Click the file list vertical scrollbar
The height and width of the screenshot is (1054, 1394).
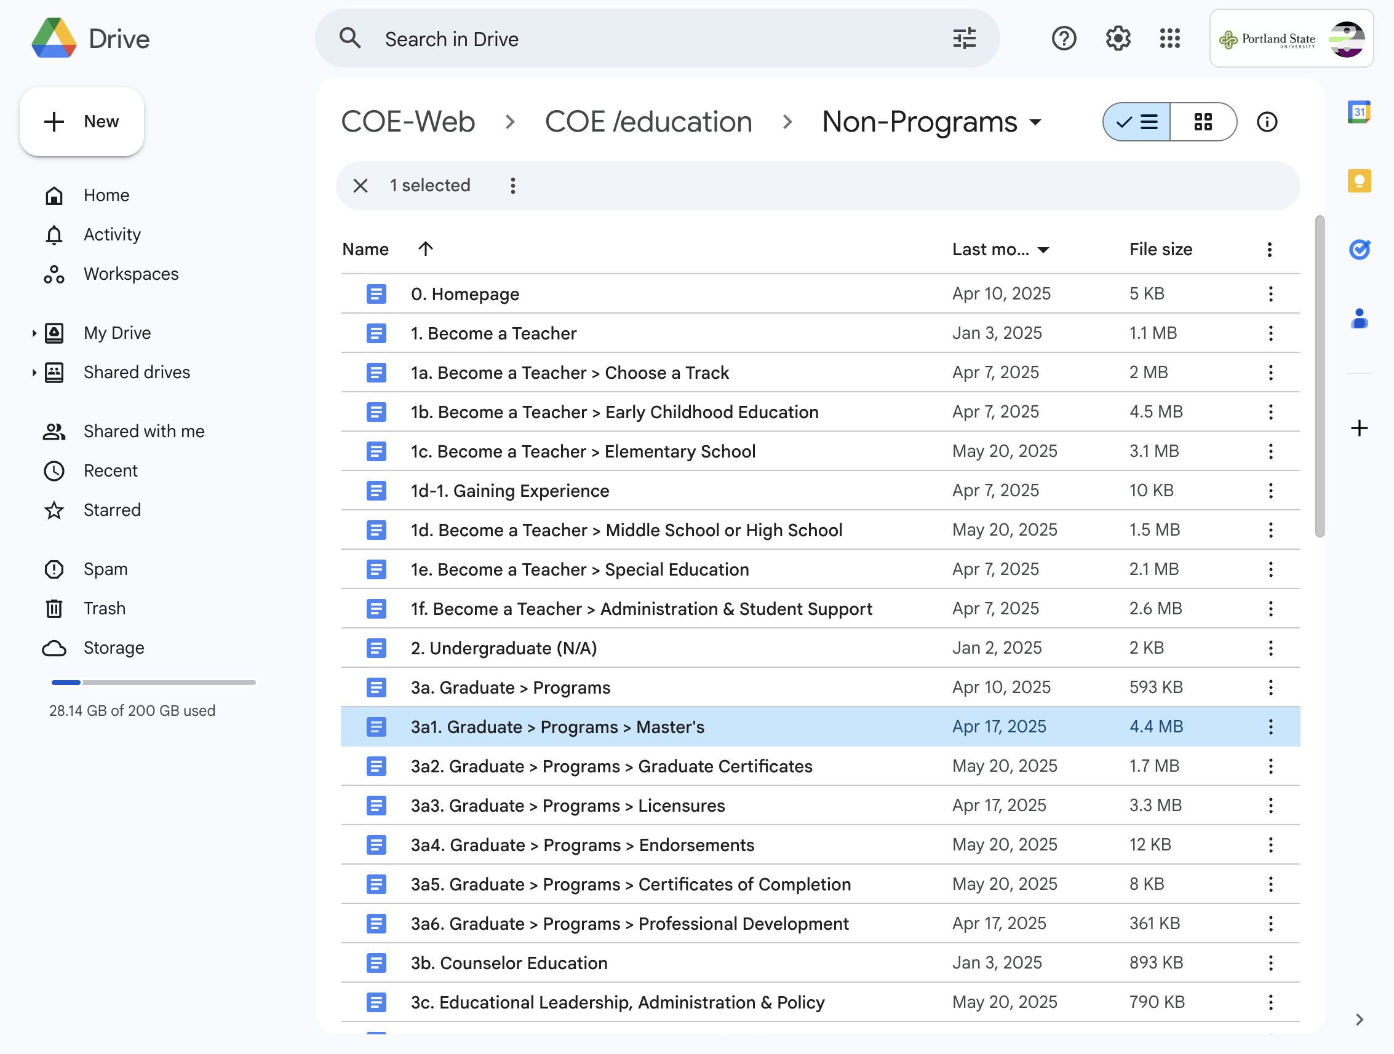pyautogui.click(x=1320, y=377)
